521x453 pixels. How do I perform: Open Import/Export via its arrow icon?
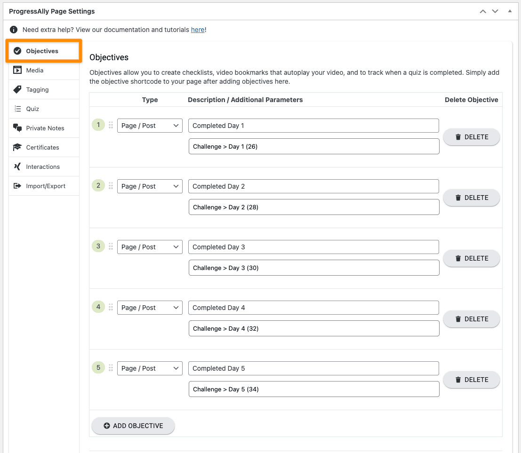[x=17, y=186]
